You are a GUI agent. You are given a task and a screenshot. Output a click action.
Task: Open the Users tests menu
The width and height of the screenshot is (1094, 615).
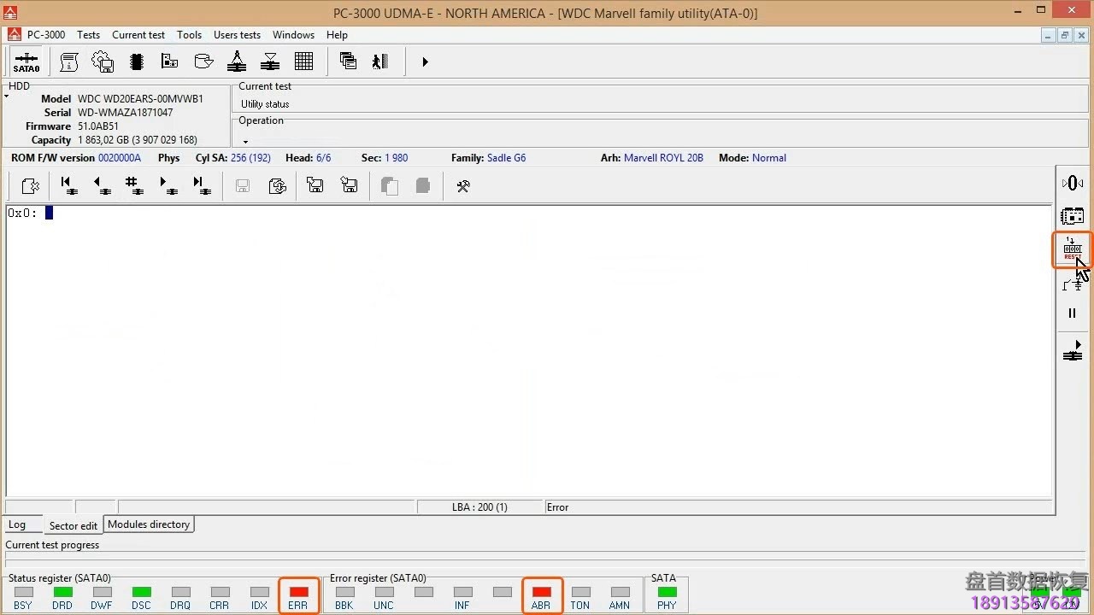237,35
